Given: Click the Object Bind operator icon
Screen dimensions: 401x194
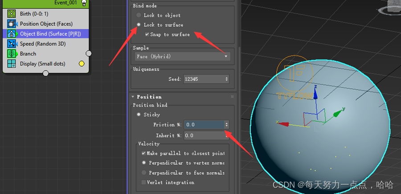Looking at the screenshot, I should click(x=12, y=34).
